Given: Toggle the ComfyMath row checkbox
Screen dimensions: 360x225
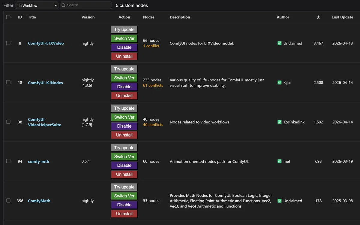Looking at the screenshot, I should 8,200.
